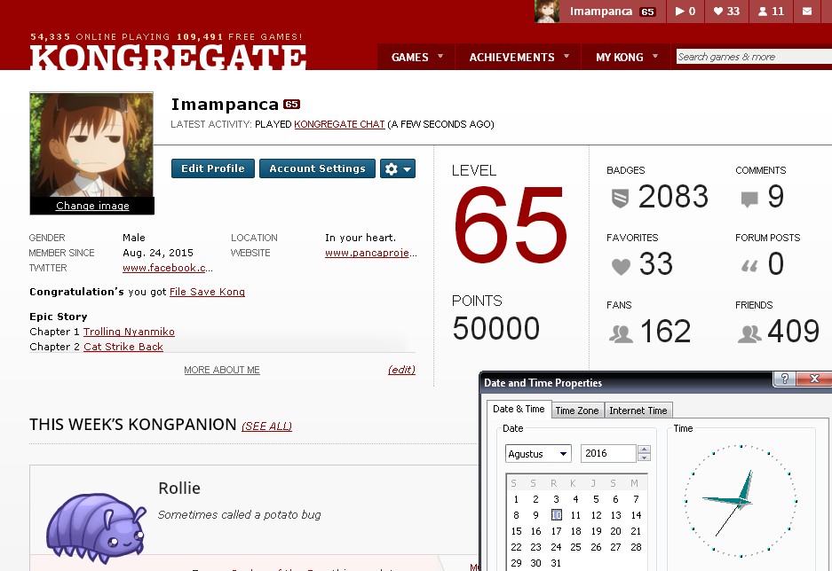Open the File Save Kong link
The image size is (832, 571).
tap(207, 292)
